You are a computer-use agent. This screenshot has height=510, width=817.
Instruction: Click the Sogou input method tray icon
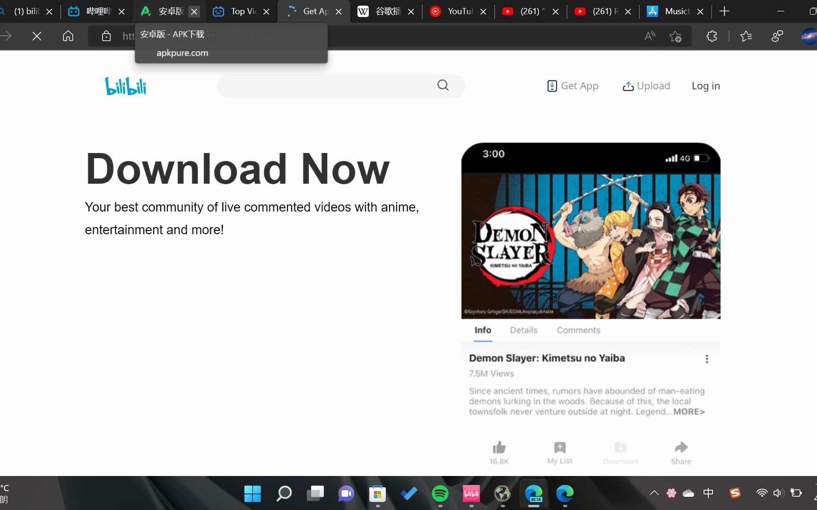point(735,493)
